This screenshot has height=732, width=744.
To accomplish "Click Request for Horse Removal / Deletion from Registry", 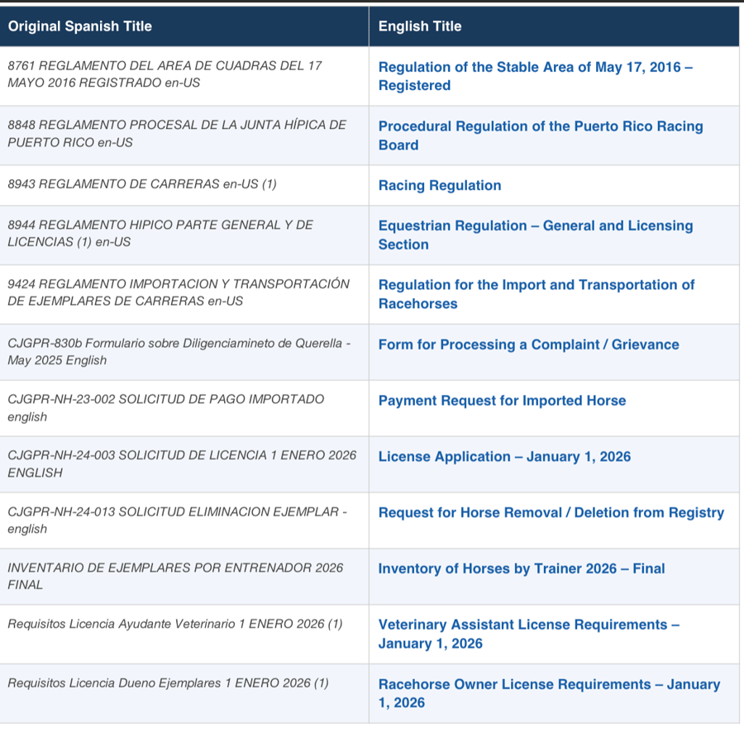I will tap(551, 512).
